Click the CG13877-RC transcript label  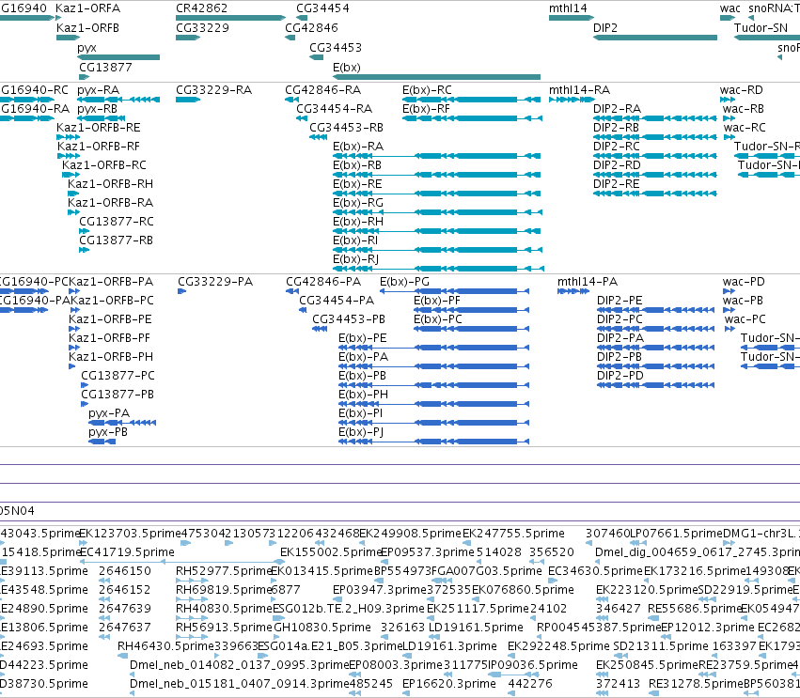(x=117, y=222)
